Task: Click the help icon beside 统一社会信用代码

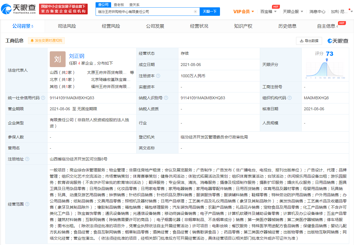Action: (43, 98)
